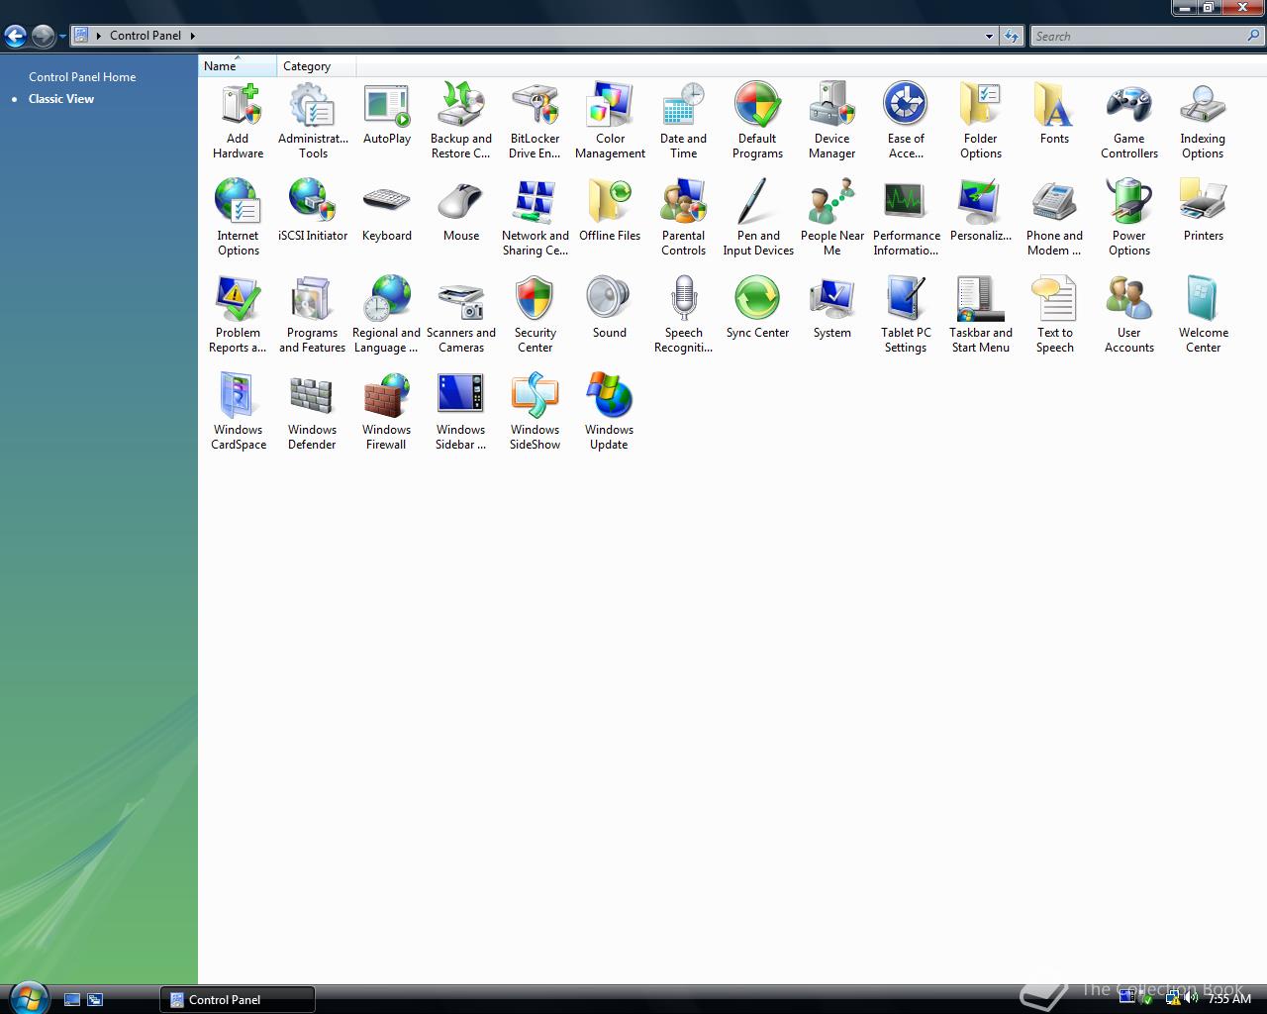Click the Back navigation button
Image resolution: width=1267 pixels, height=1014 pixels.
click(15, 37)
